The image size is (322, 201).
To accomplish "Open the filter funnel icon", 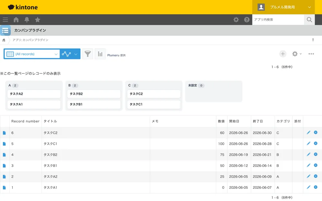I will [88, 54].
